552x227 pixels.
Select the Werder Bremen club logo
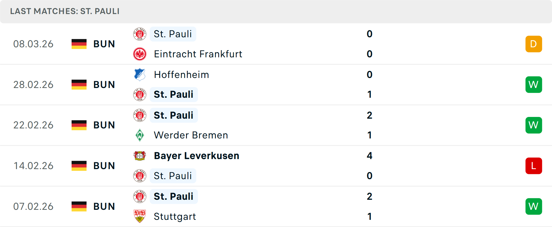pos(140,135)
